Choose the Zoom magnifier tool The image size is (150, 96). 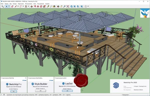(x=64, y=6)
